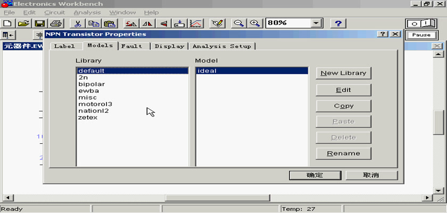
Task: Switch to the Models tab
Action: [x=101, y=46]
